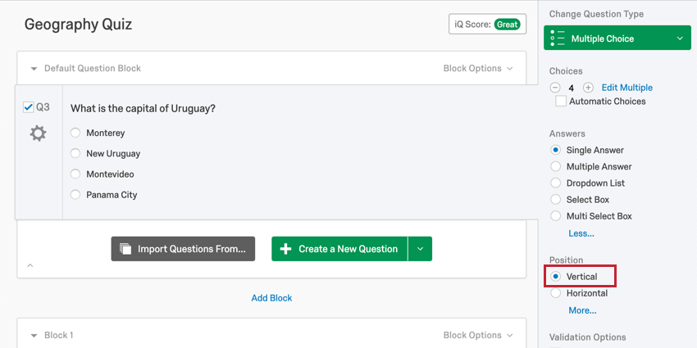
Task: Collapse the Default Question Block triangle
Action: [x=34, y=69]
